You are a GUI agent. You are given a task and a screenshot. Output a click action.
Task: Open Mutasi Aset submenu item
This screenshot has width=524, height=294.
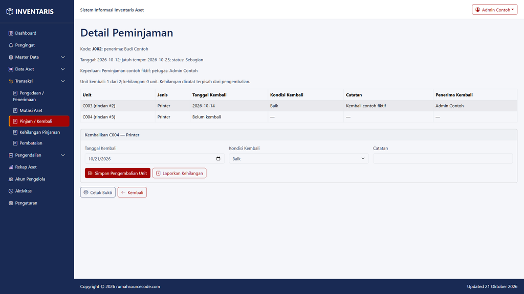[39, 110]
